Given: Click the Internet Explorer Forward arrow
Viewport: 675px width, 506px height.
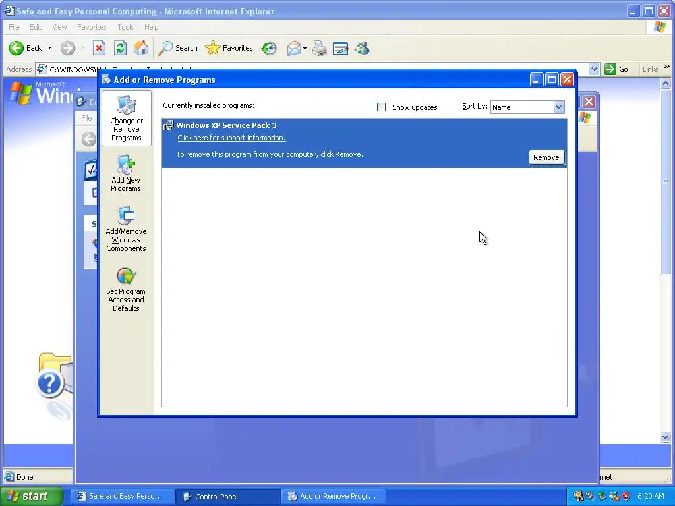Looking at the screenshot, I should pyautogui.click(x=68, y=48).
